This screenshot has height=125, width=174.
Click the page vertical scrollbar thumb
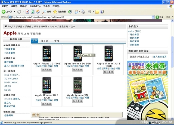(x=172, y=52)
